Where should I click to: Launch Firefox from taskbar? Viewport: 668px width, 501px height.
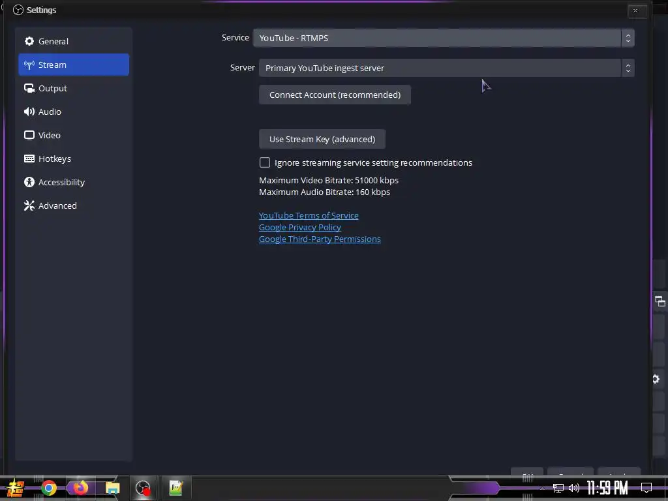pyautogui.click(x=80, y=488)
